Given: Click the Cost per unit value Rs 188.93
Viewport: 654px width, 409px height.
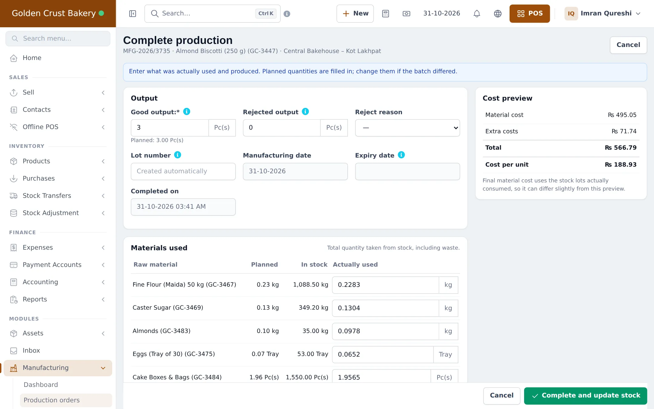Looking at the screenshot, I should tap(621, 165).
